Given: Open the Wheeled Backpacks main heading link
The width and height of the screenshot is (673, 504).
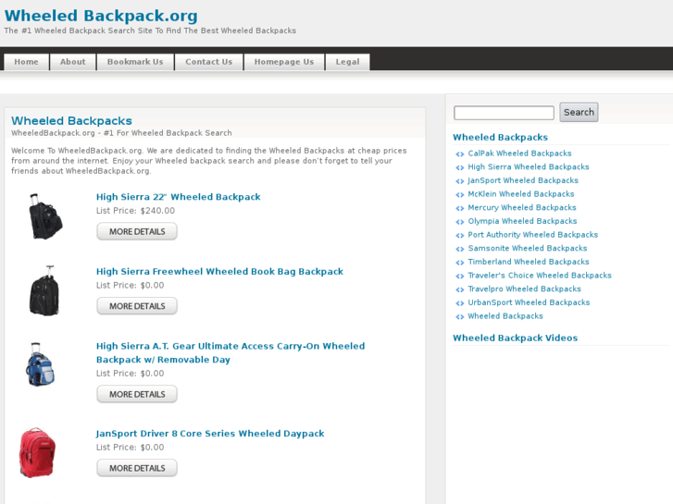Looking at the screenshot, I should (71, 120).
